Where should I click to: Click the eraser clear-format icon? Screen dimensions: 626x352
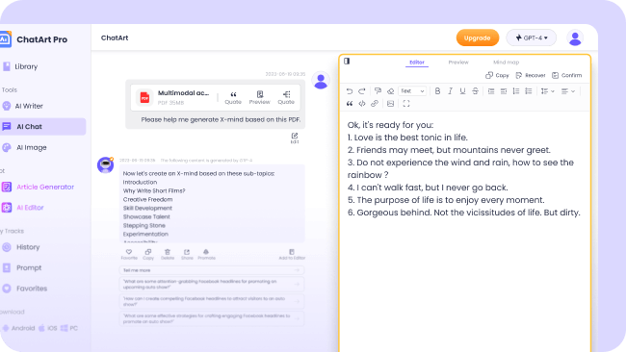pos(390,91)
